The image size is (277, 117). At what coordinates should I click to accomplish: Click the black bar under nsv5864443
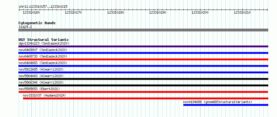click(x=143, y=79)
